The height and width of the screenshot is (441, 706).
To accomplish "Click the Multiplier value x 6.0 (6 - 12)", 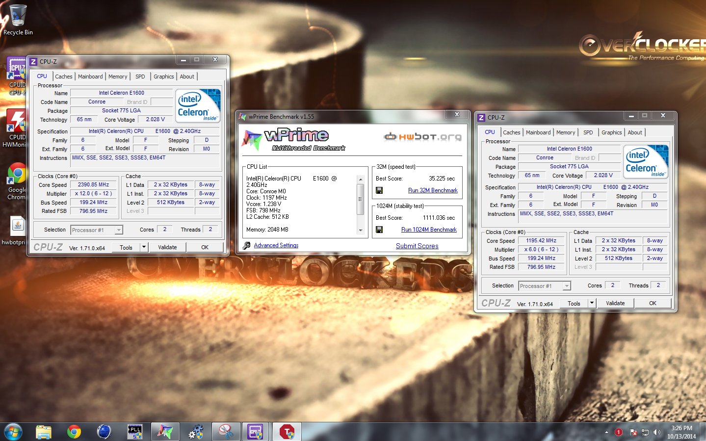I will (541, 250).
